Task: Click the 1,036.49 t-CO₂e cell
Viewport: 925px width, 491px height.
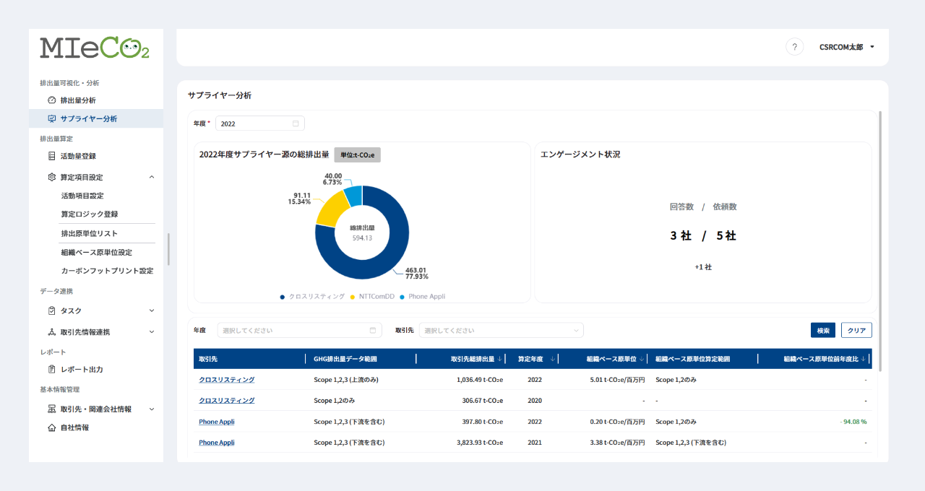Action: (x=480, y=380)
